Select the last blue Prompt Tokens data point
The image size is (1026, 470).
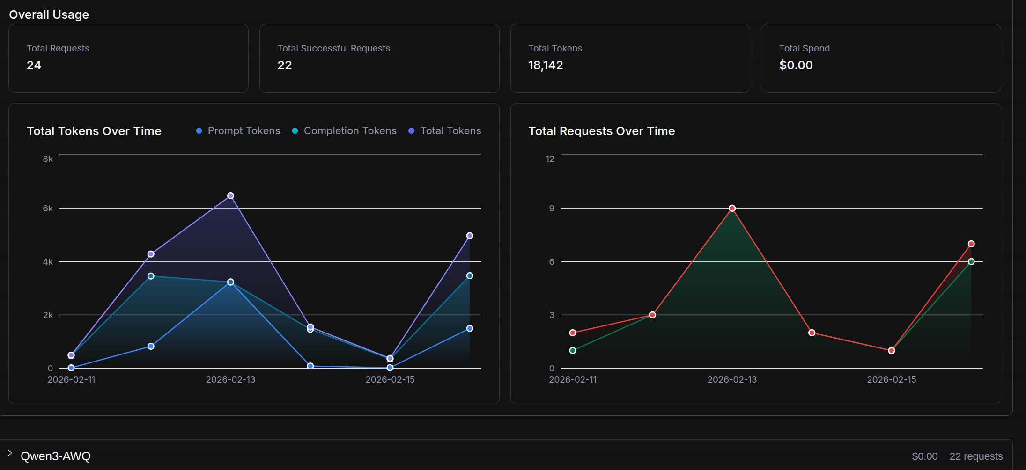470,328
